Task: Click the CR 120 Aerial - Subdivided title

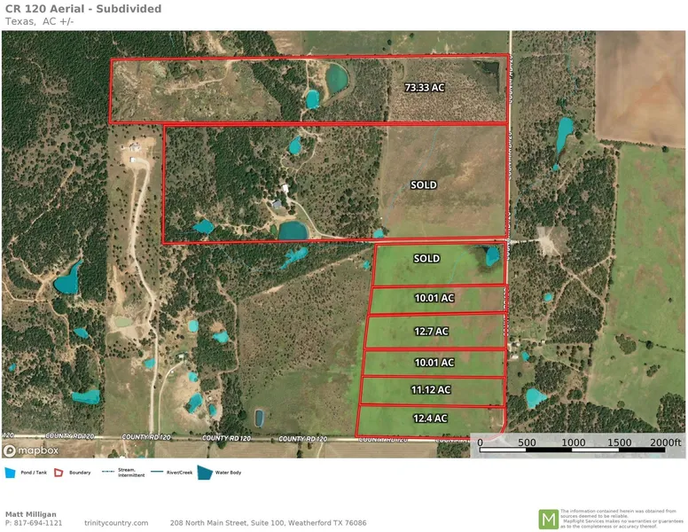Action: point(83,9)
